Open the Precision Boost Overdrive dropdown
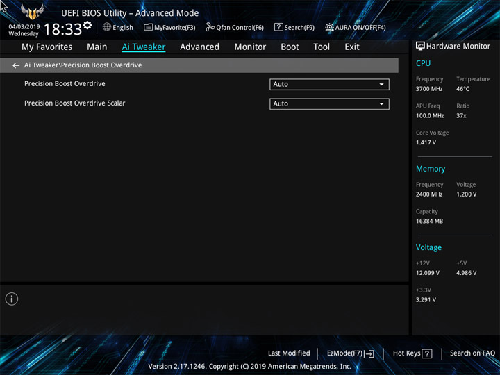500x375 pixels. coord(329,85)
